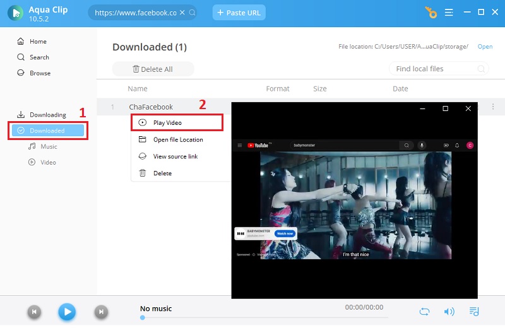The width and height of the screenshot is (505, 328).
Task: Click the Name column header
Action: click(138, 88)
